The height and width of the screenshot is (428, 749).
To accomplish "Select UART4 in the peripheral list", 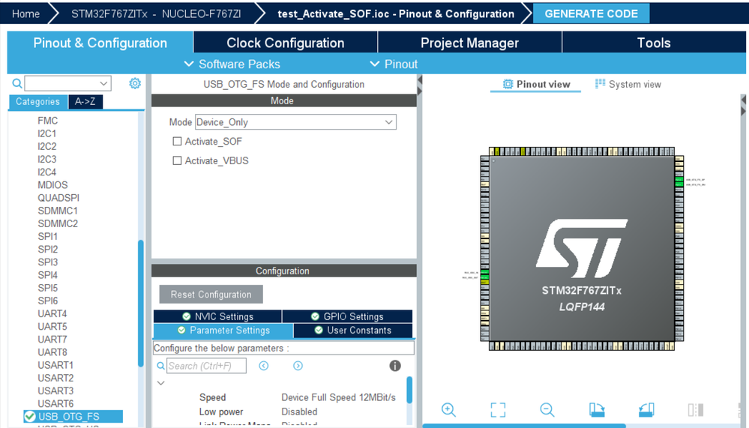I will 52,314.
